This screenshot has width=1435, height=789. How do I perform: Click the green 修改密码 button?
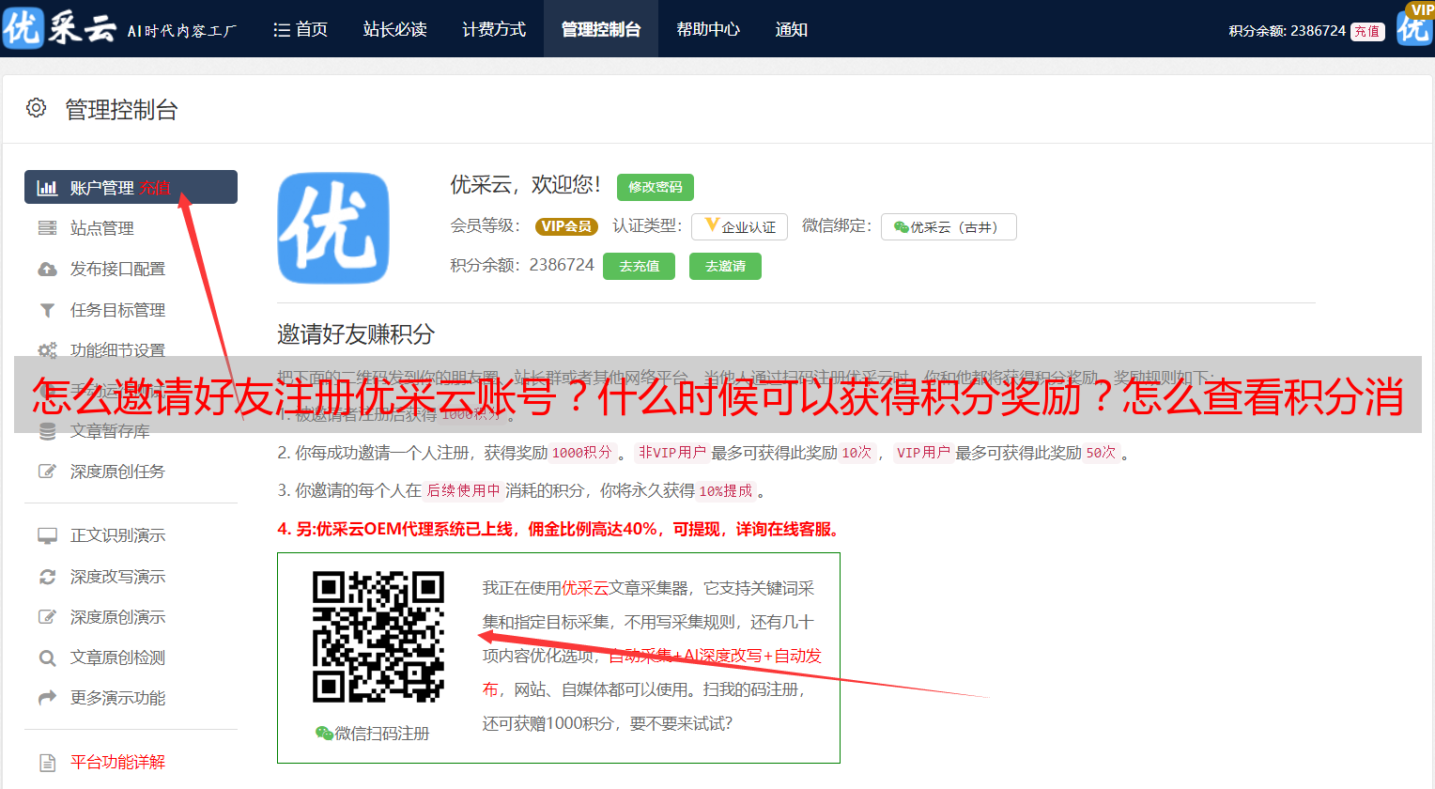click(656, 187)
